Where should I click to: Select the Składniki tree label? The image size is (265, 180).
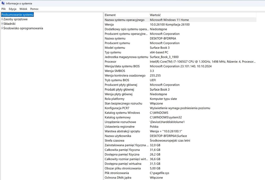coord(10,24)
